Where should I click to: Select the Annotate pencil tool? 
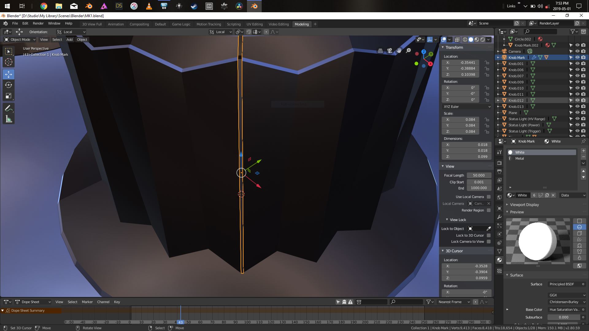tap(9, 108)
